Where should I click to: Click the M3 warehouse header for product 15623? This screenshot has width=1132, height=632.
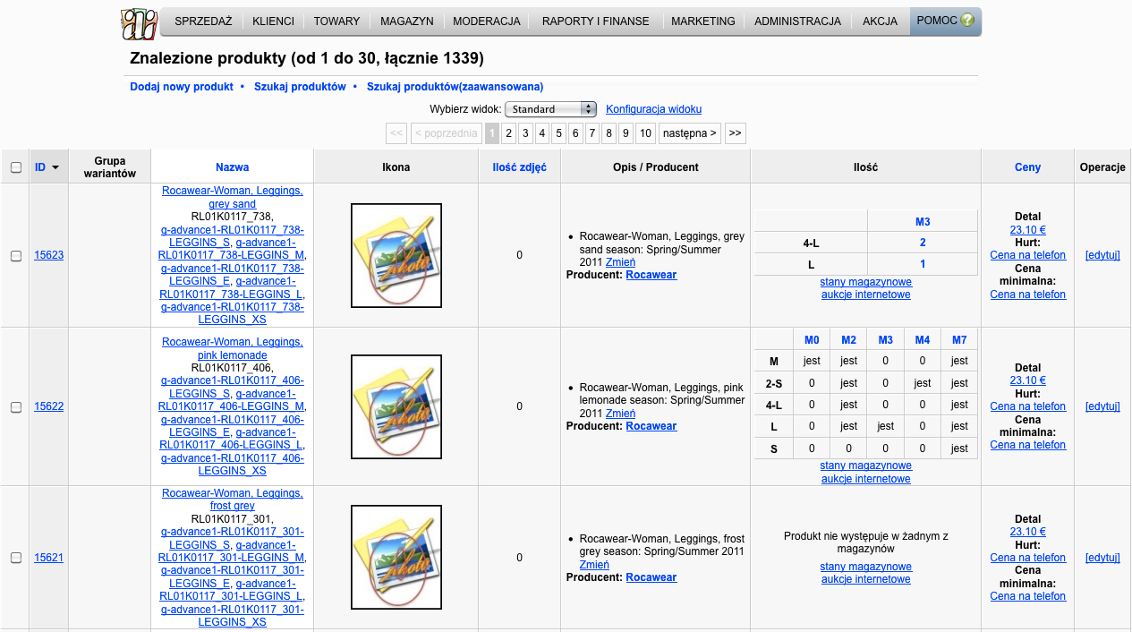pos(923,222)
